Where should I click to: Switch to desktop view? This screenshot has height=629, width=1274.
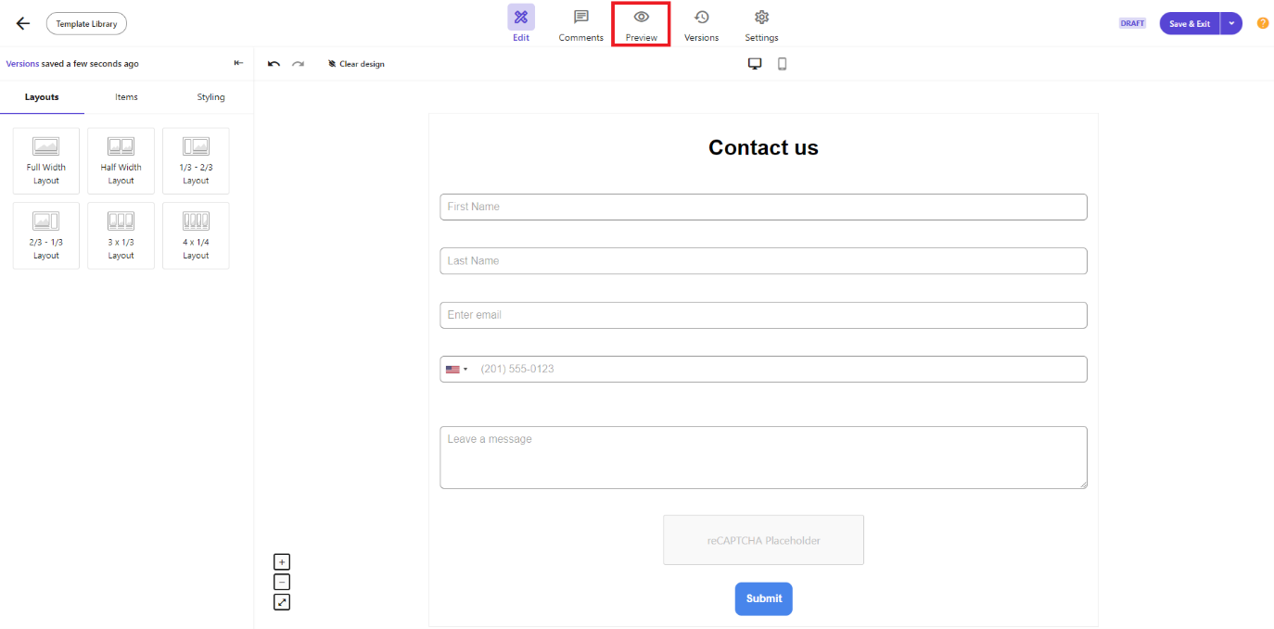tap(755, 64)
